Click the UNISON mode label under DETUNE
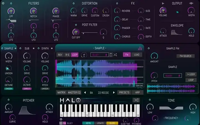Viewport: 200px width, 125px height. pos(9,89)
